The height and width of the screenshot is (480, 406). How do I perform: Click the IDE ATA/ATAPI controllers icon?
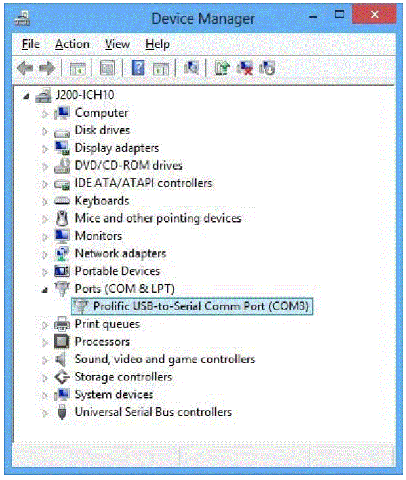click(62, 183)
